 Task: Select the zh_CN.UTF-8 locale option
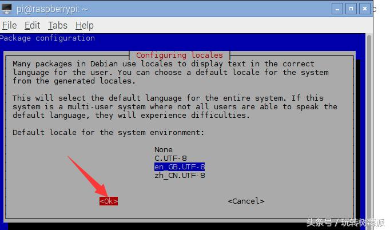(x=180, y=175)
